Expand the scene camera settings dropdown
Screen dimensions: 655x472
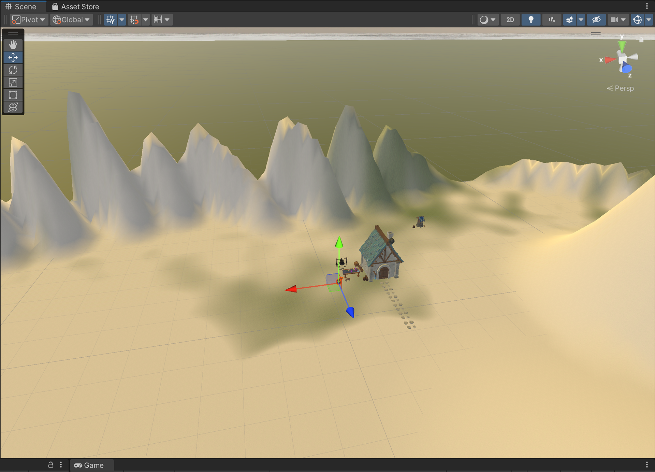(623, 20)
